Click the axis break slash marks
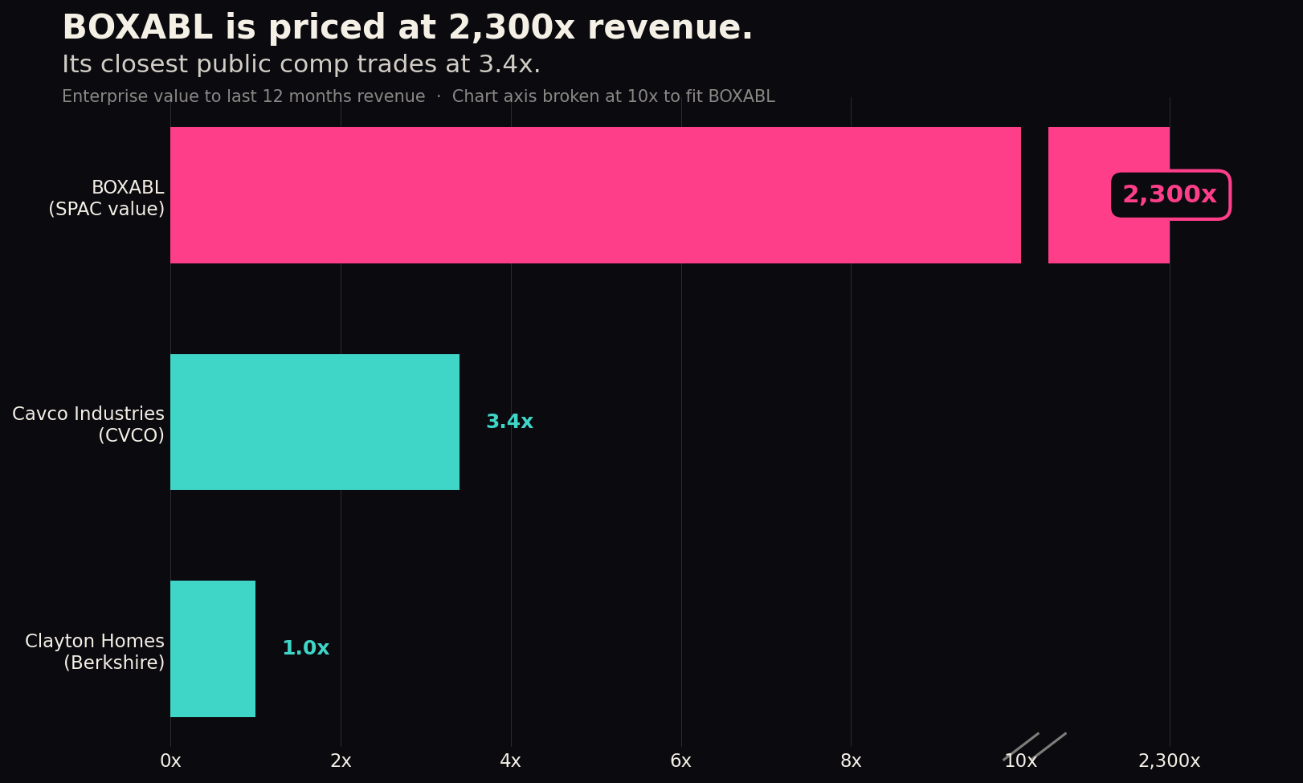Image resolution: width=1303 pixels, height=783 pixels. click(x=1035, y=747)
